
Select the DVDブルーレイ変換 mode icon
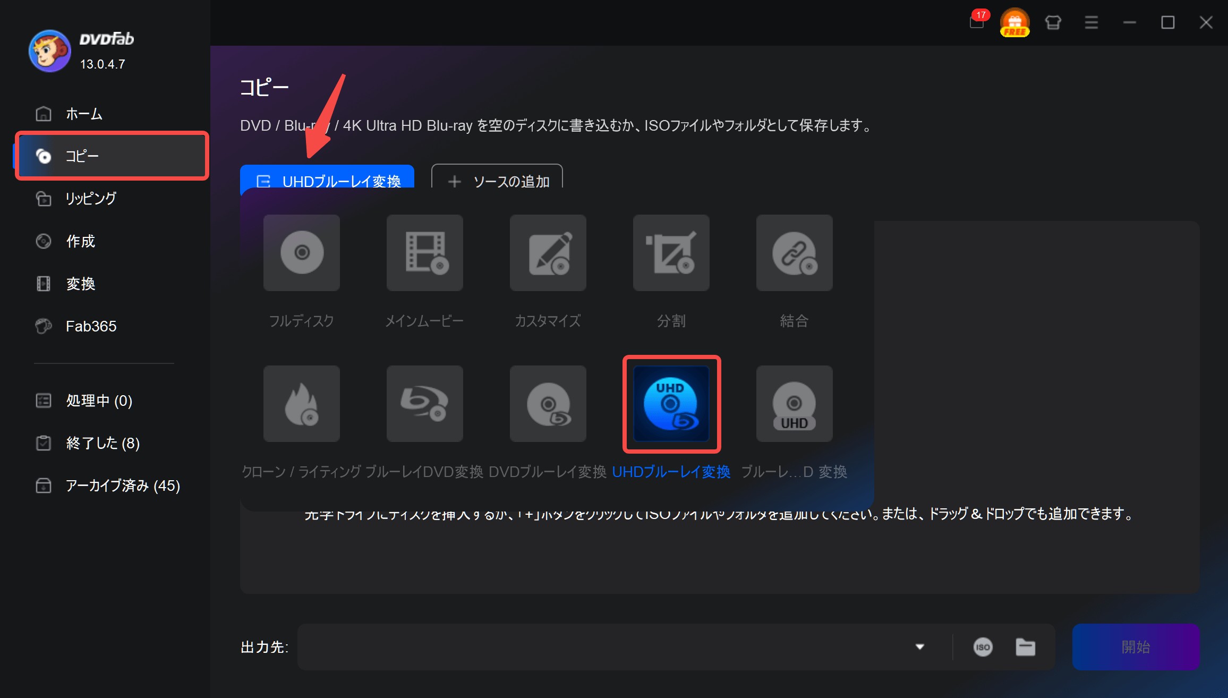tap(548, 404)
